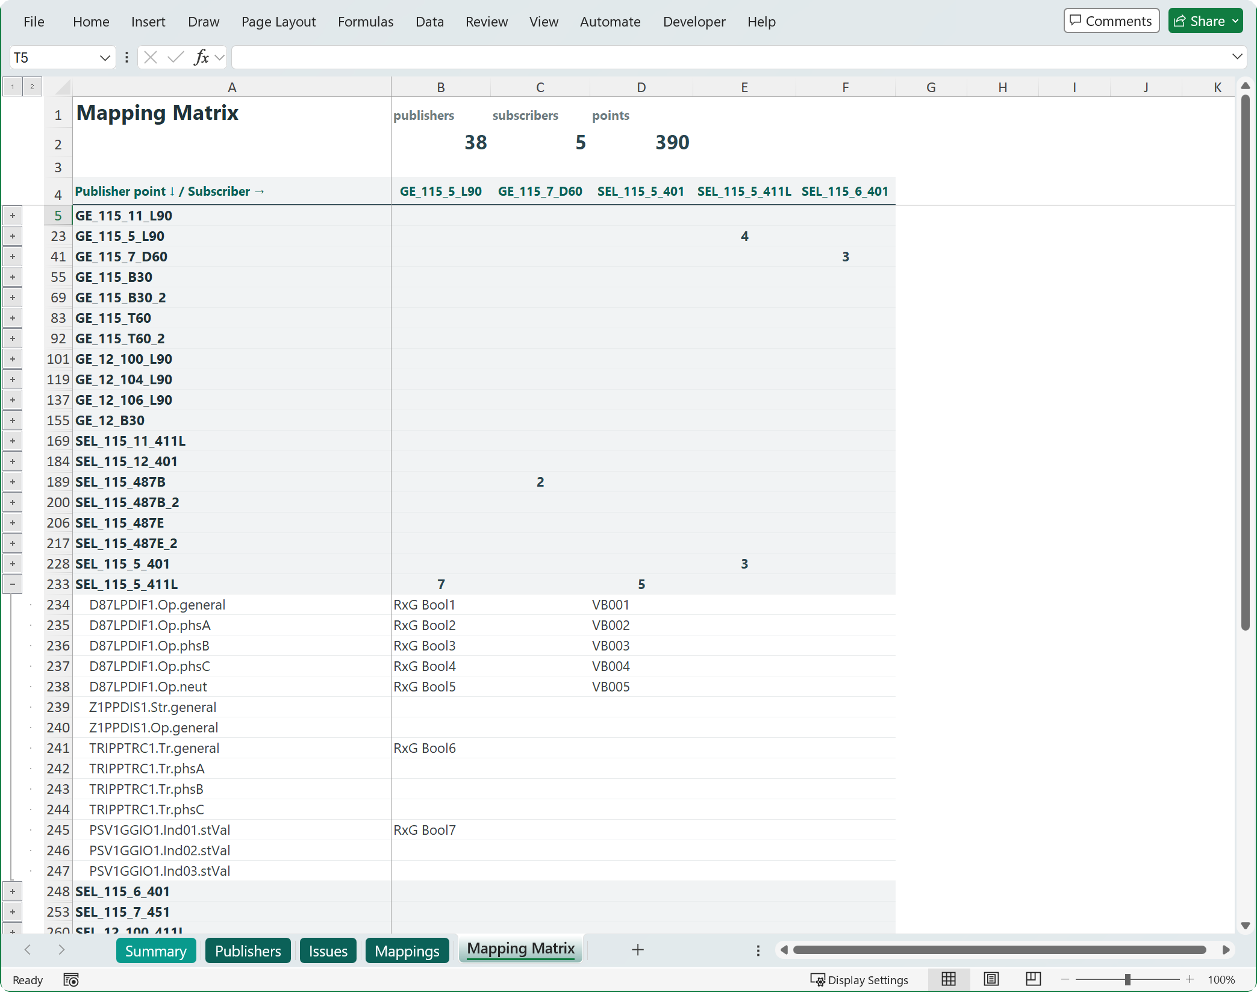The height and width of the screenshot is (992, 1257).
Task: Select column header D
Action: [x=641, y=87]
